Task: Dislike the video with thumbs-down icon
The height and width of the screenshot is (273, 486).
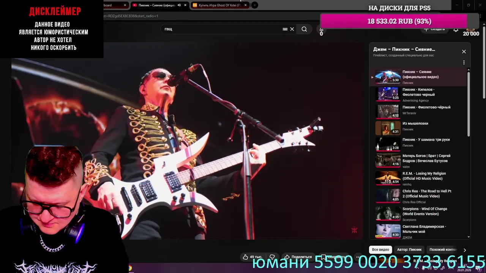Action: 272,257
